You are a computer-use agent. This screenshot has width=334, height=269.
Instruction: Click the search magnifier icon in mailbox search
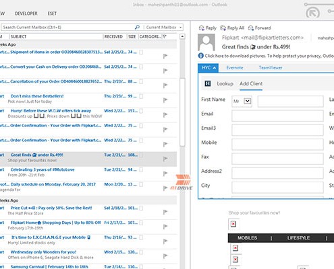point(137,28)
